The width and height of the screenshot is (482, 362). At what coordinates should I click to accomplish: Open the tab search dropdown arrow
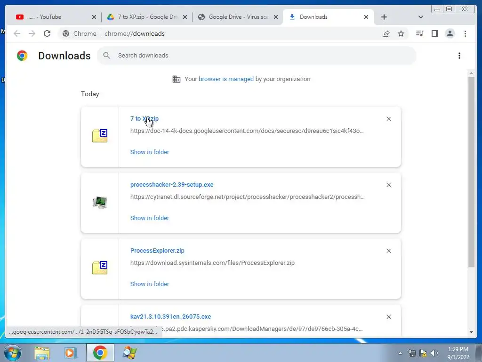(x=421, y=17)
